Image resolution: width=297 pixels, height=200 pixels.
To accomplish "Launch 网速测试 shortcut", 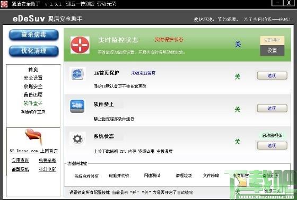I will click(152, 176).
